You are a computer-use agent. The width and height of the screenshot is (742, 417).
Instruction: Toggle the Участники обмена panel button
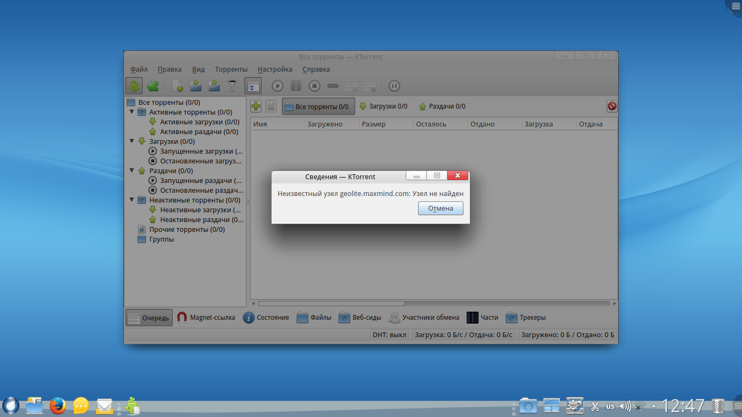click(x=424, y=318)
